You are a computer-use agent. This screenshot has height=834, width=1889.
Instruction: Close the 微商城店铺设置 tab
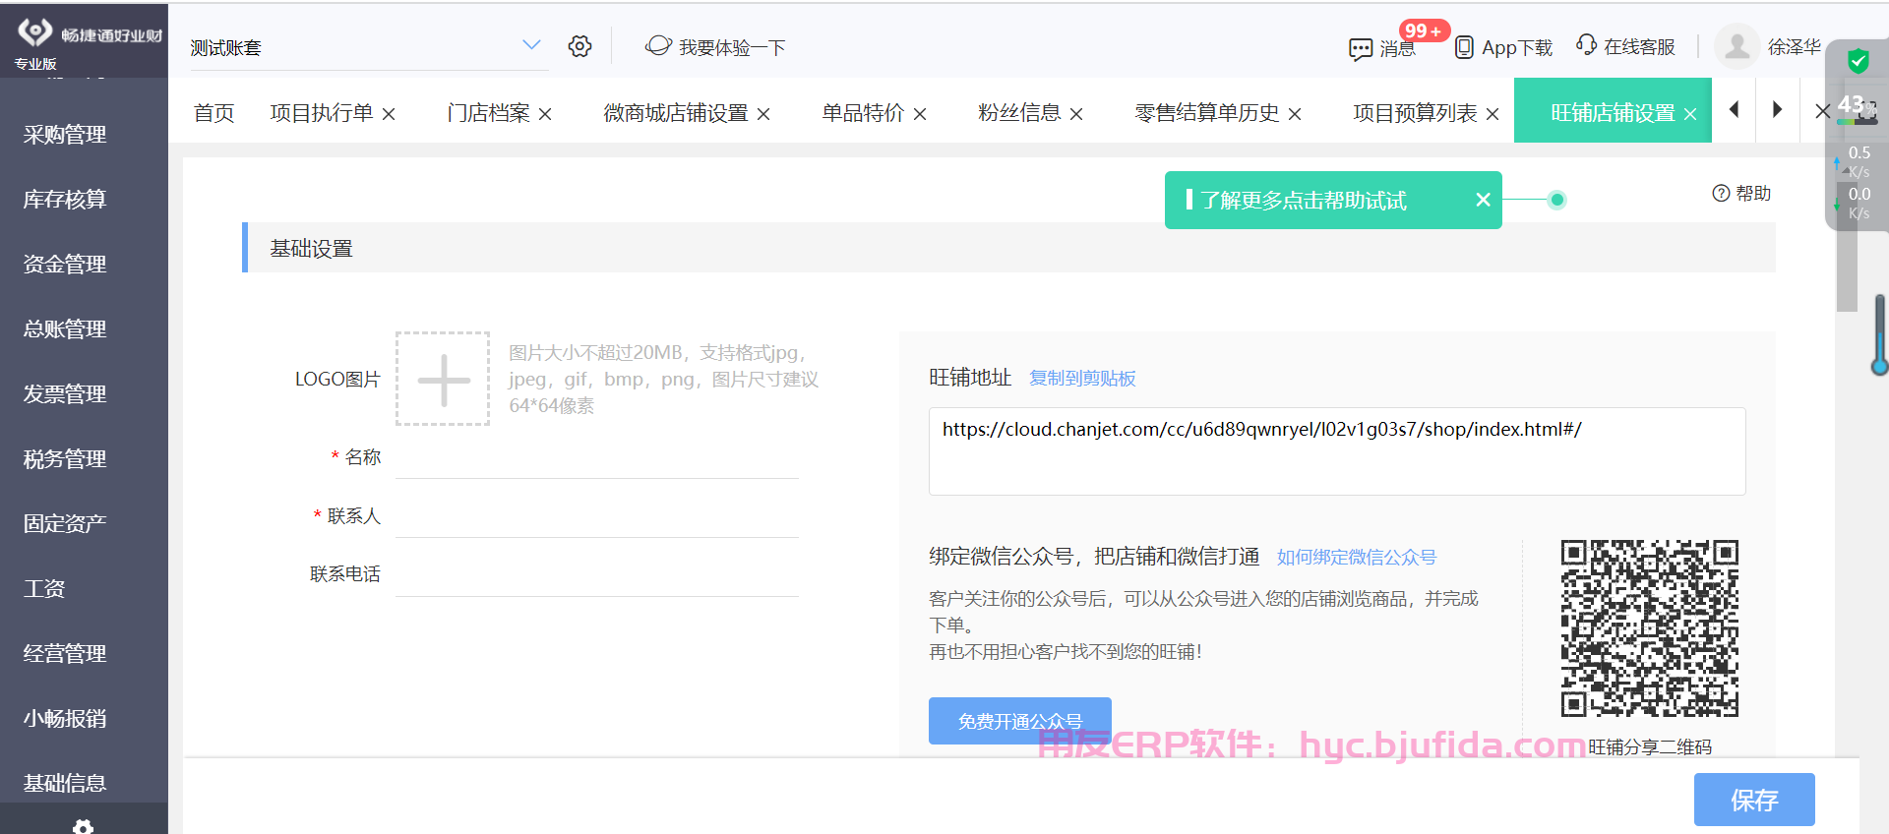click(763, 114)
